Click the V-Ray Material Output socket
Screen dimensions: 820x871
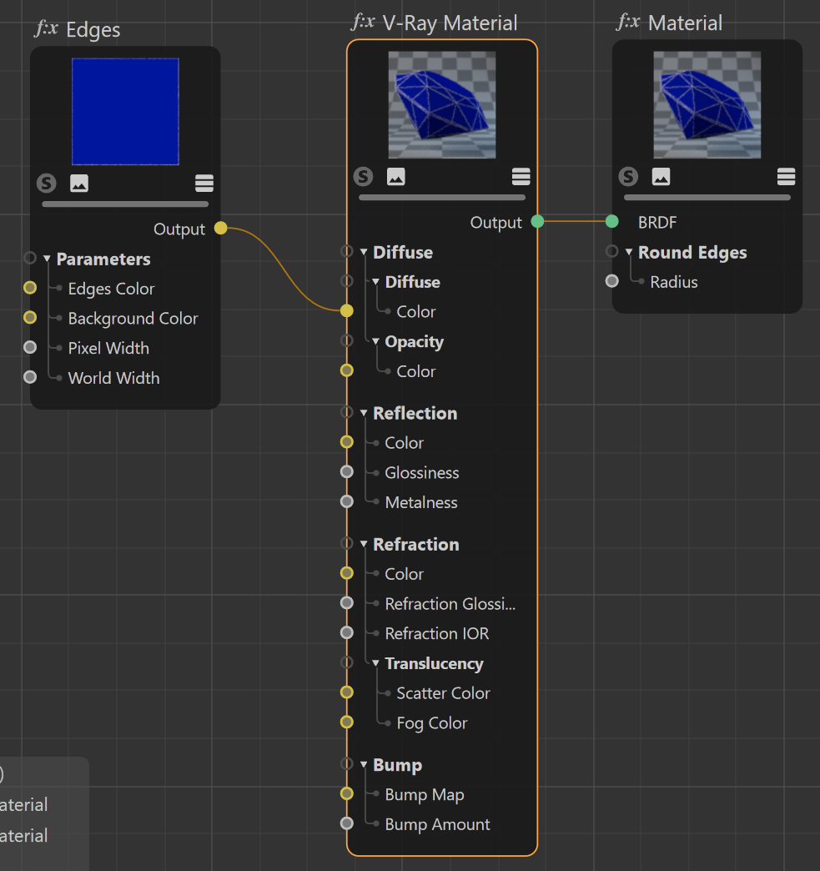(537, 222)
